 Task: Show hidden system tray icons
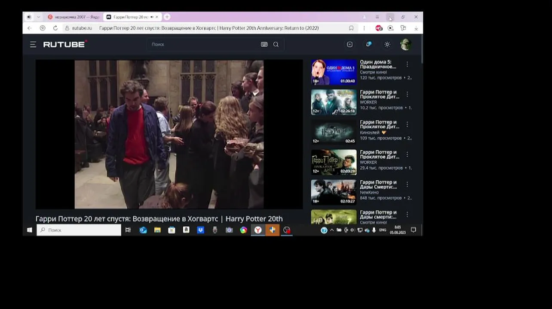pyautogui.click(x=332, y=230)
